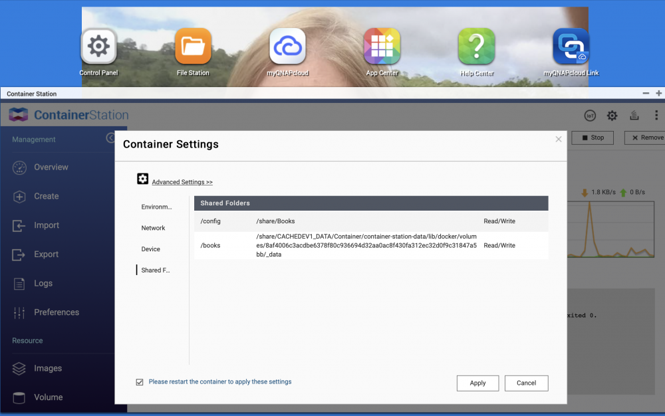The height and width of the screenshot is (416, 665).
Task: Remove the container
Action: 645,138
